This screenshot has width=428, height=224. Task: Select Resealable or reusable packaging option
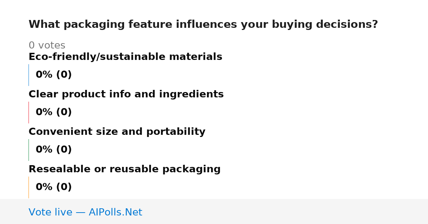(x=124, y=169)
